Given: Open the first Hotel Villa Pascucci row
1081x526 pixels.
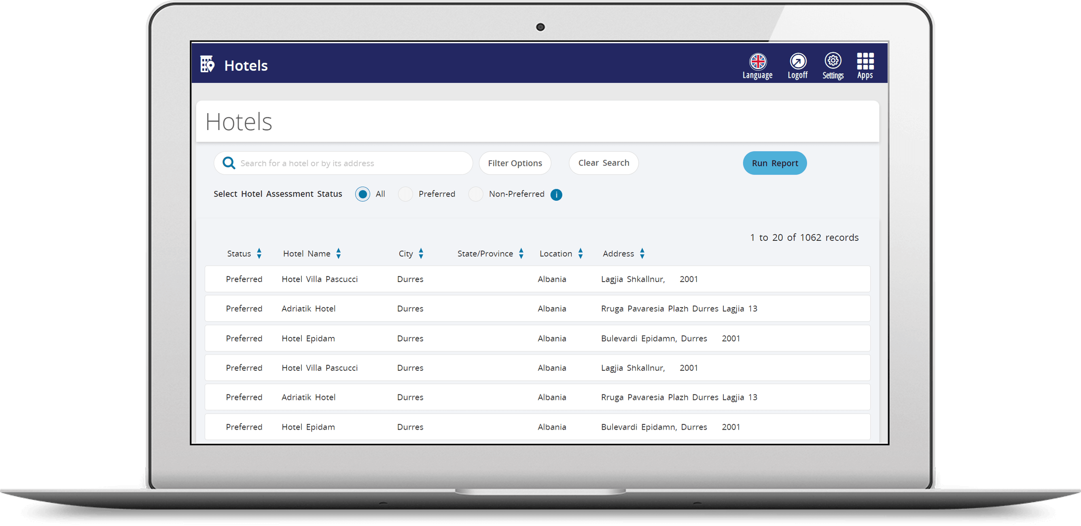Looking at the screenshot, I should coord(319,279).
